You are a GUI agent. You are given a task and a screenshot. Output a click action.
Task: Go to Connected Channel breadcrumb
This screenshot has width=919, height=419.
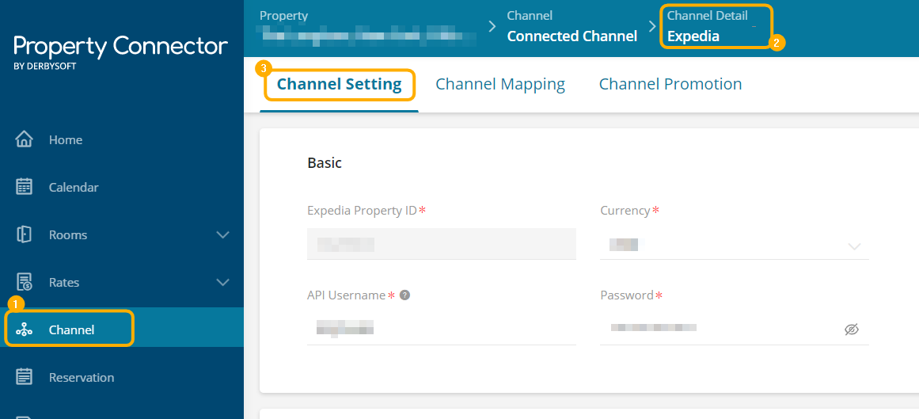pos(572,36)
